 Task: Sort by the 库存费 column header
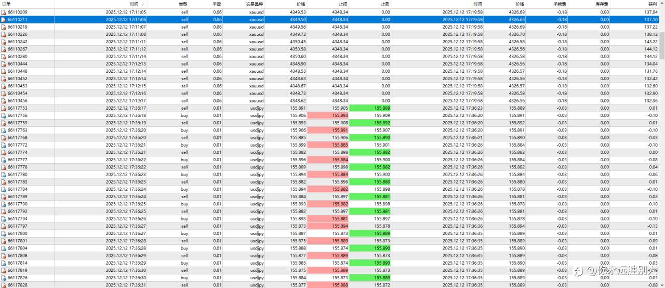click(x=602, y=4)
